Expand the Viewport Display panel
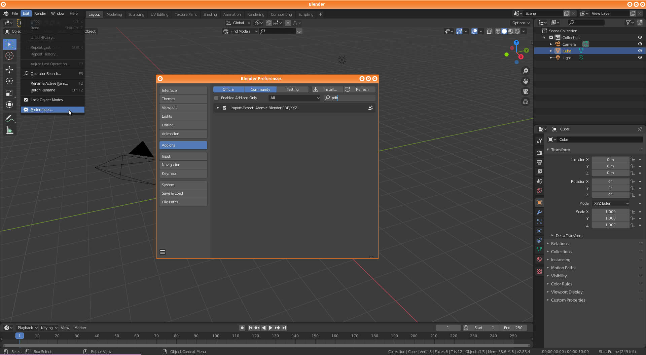 (567, 292)
